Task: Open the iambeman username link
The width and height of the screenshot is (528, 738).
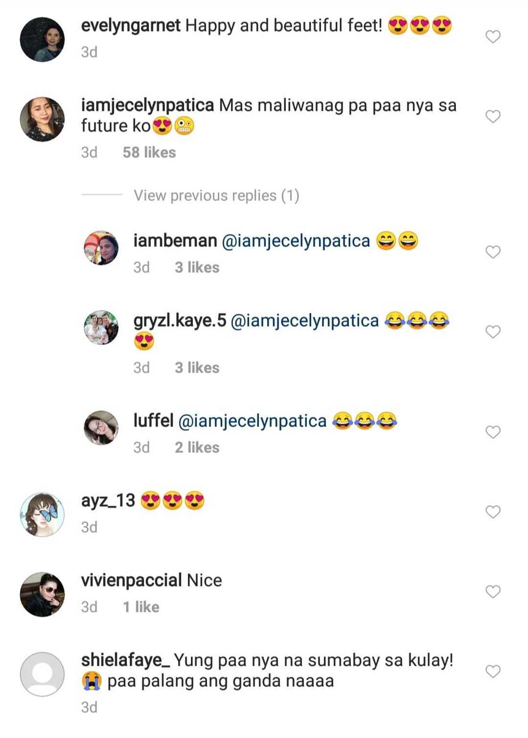Action: pos(175,241)
